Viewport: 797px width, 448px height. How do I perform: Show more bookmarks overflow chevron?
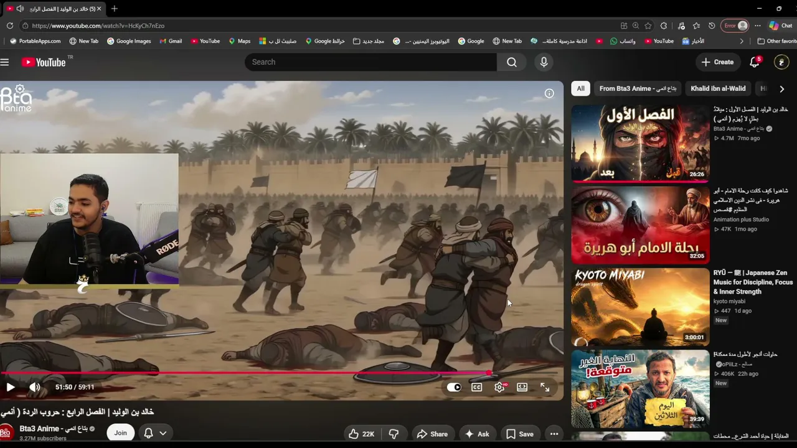741,41
